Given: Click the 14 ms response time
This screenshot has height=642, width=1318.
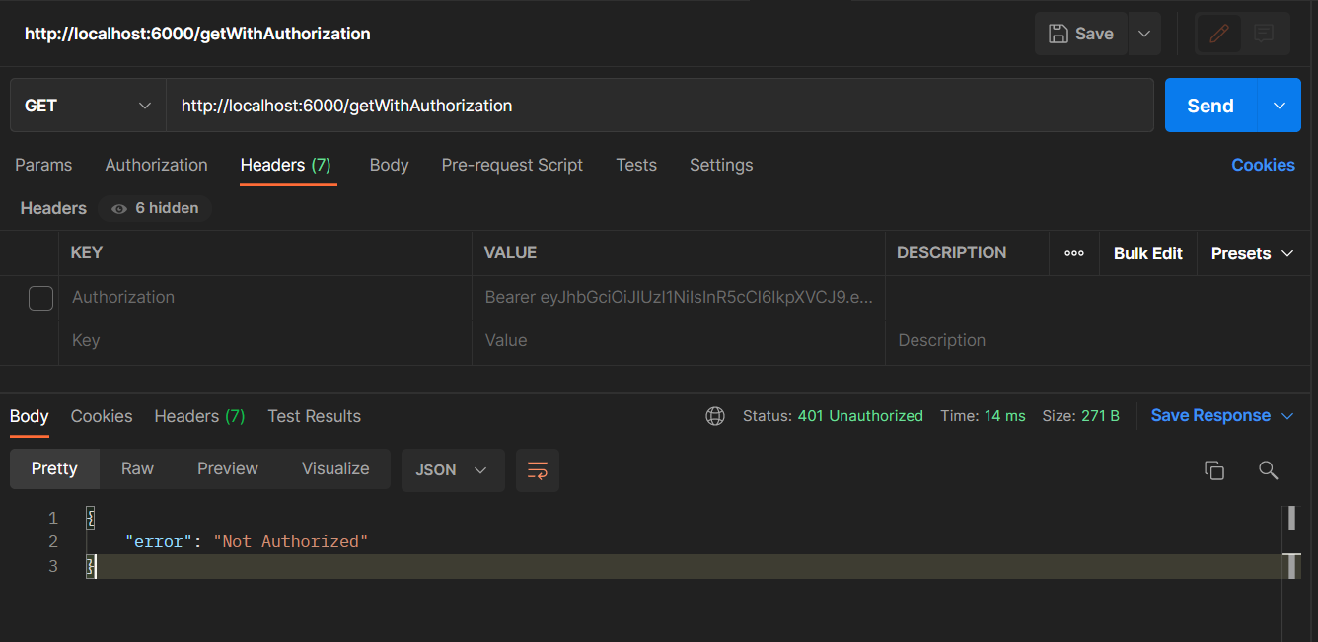Looking at the screenshot, I should pos(1005,416).
